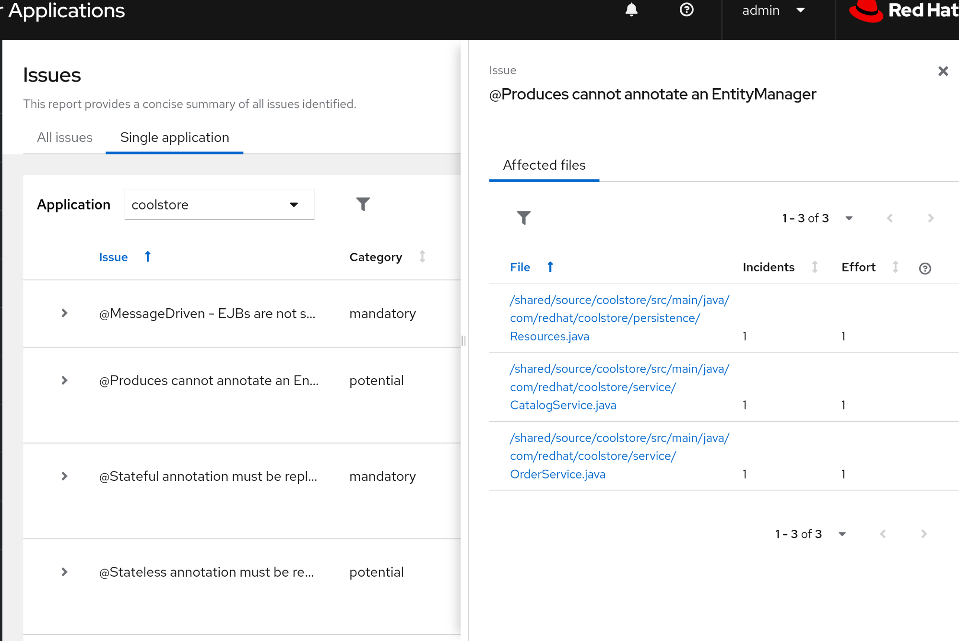959x641 pixels.
Task: Click the filter icon in Affected files panel
Action: point(523,218)
